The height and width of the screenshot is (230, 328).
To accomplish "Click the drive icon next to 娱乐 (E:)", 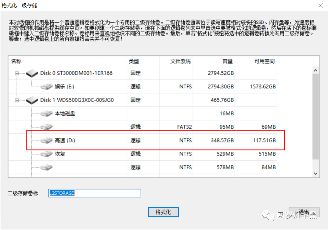I will (46, 87).
